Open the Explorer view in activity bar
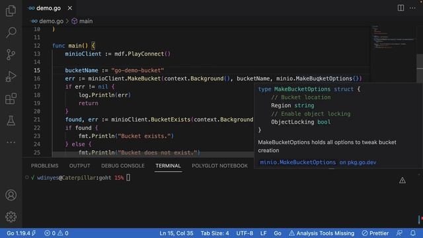The image size is (423, 238). click(x=11, y=11)
